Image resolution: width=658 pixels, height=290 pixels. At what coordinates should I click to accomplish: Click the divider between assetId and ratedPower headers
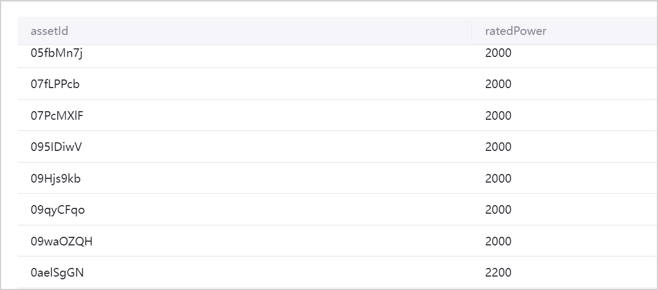[x=471, y=31]
